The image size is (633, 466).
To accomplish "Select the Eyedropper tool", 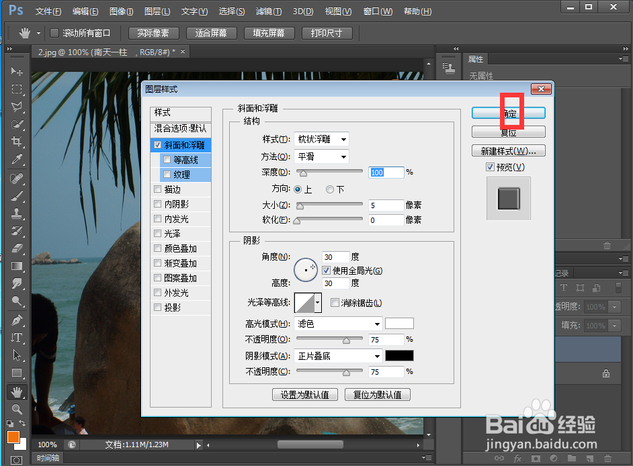I will [x=17, y=159].
